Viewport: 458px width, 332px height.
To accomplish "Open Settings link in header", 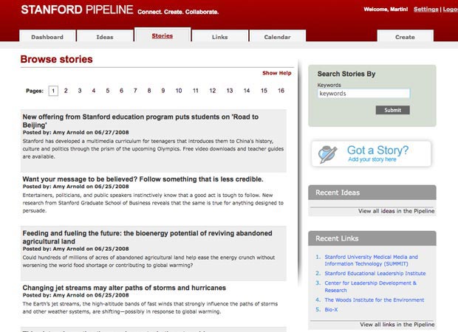I will pos(426,9).
